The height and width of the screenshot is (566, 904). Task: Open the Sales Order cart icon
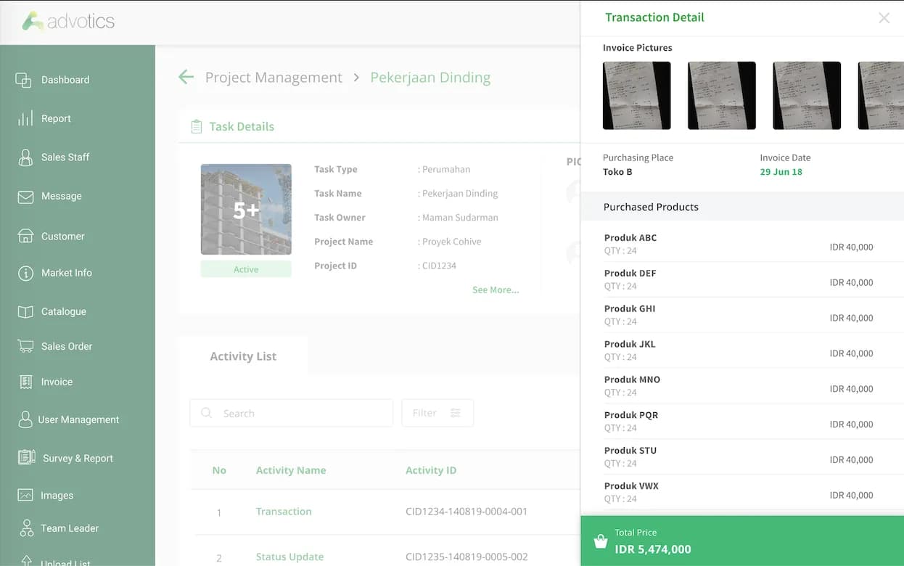tap(25, 346)
